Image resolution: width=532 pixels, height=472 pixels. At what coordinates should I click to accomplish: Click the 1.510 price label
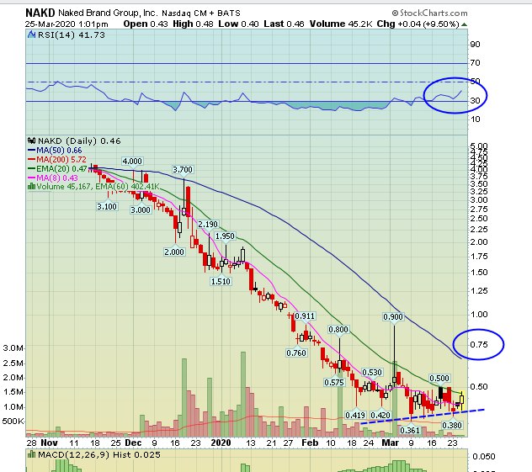click(x=221, y=281)
